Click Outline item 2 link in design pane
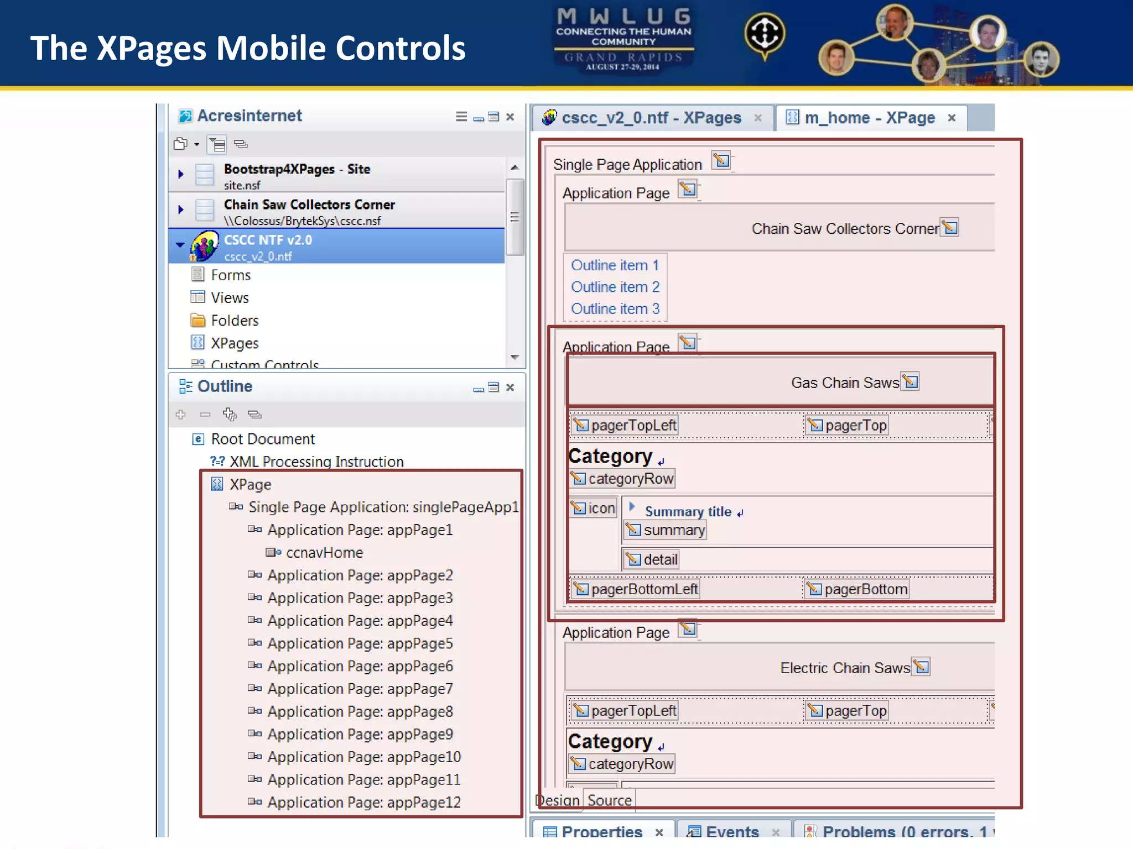The image size is (1133, 849). pos(615,287)
